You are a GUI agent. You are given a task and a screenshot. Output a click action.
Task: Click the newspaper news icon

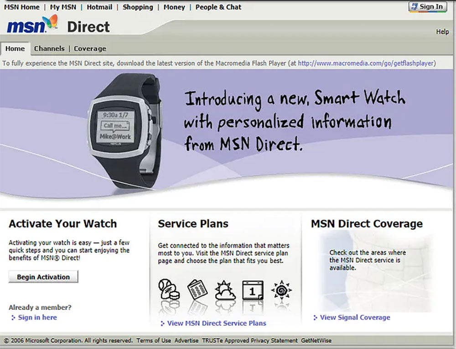click(197, 289)
